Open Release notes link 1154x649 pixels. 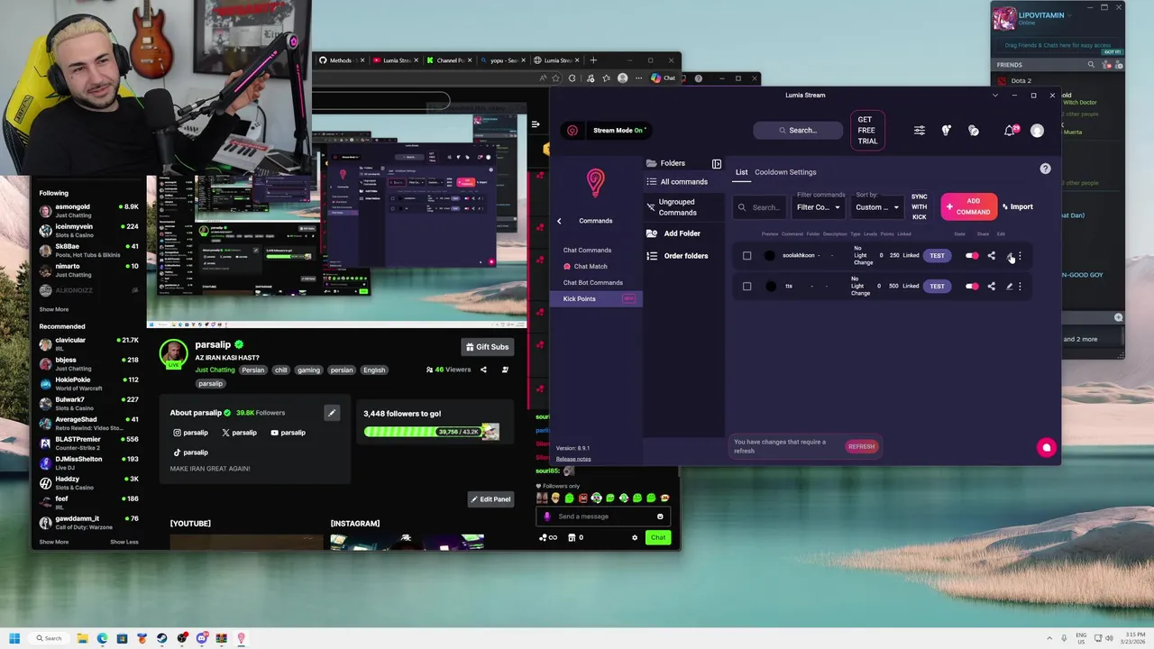coord(573,460)
